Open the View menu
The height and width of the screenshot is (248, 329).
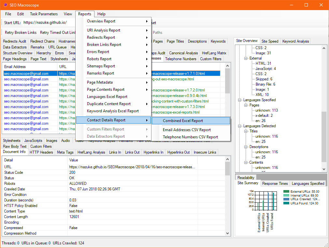pyautogui.click(x=68, y=14)
